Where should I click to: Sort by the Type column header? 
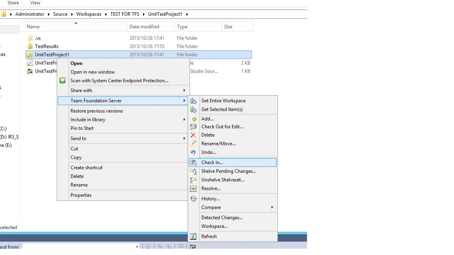tap(198, 27)
